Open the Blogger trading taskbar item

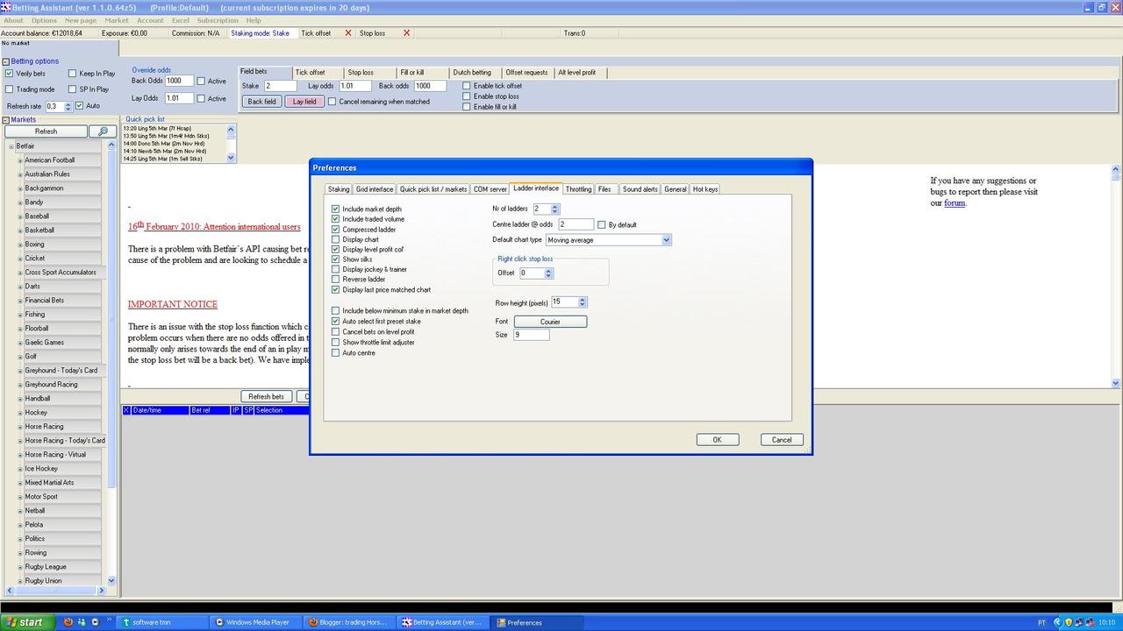(x=349, y=622)
